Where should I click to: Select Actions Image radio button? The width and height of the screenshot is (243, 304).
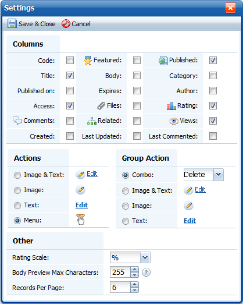[17, 190]
